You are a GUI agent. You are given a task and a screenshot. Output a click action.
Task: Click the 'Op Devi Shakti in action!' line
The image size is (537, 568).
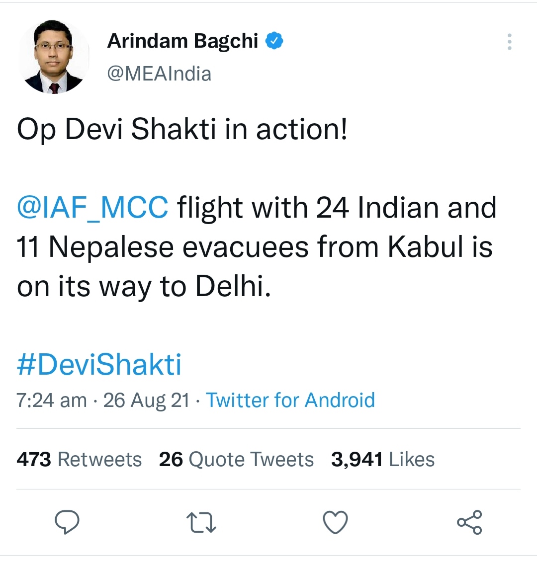click(182, 129)
